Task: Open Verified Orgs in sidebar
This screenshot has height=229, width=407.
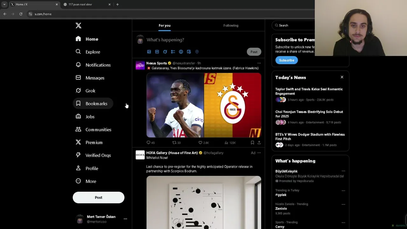Action: (x=93, y=155)
